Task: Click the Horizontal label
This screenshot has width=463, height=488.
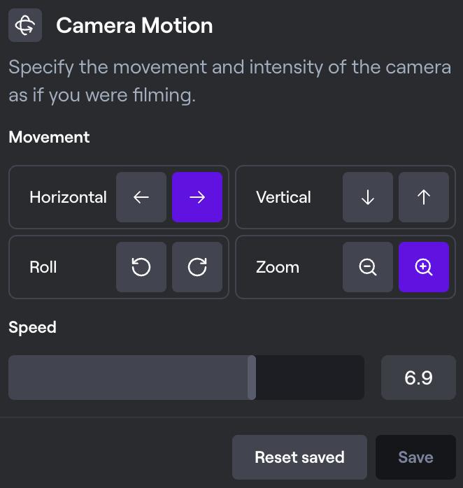Action: (68, 197)
